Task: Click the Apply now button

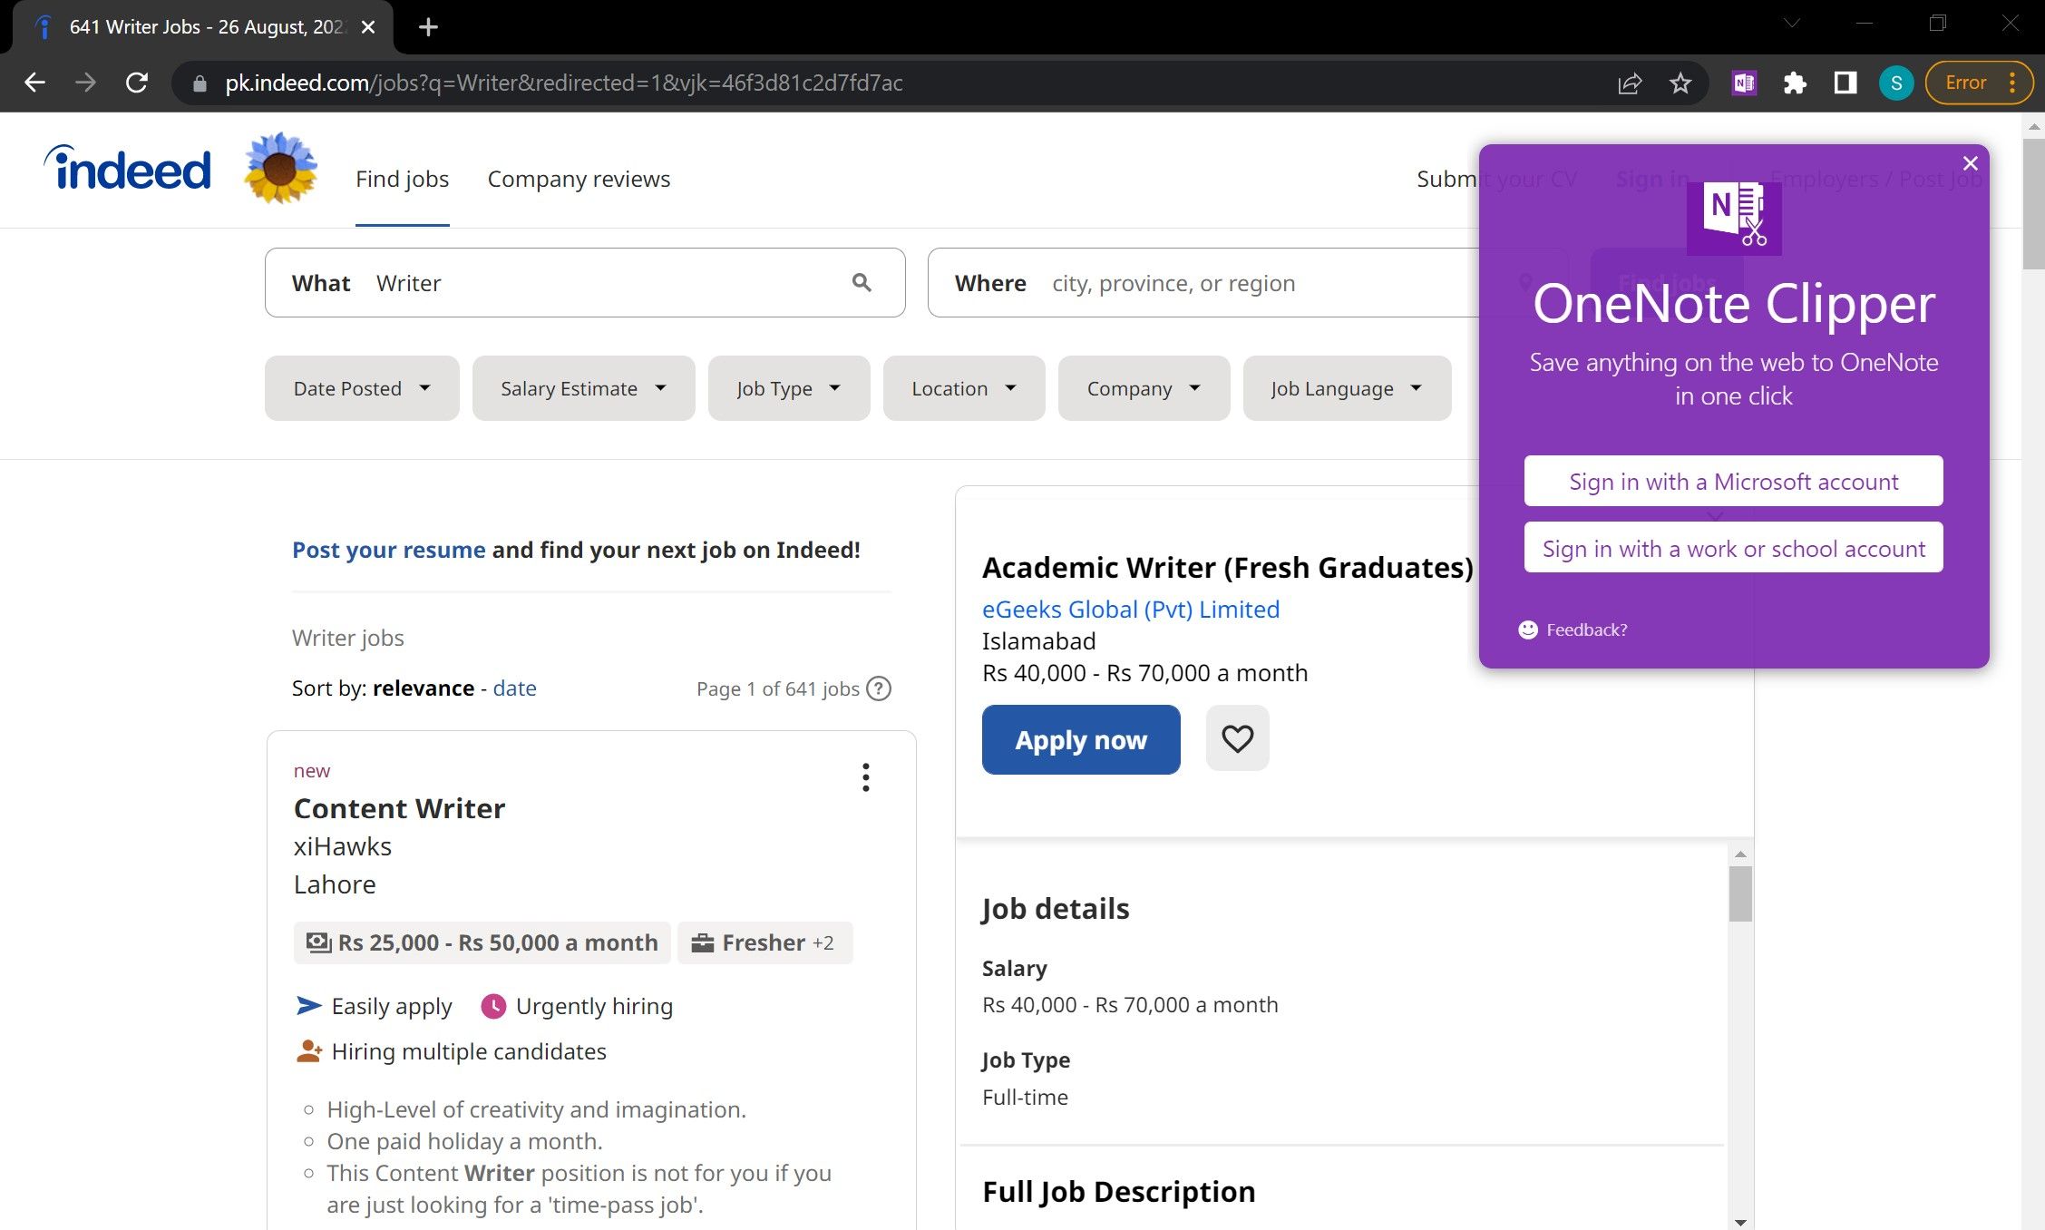Action: 1081,737
